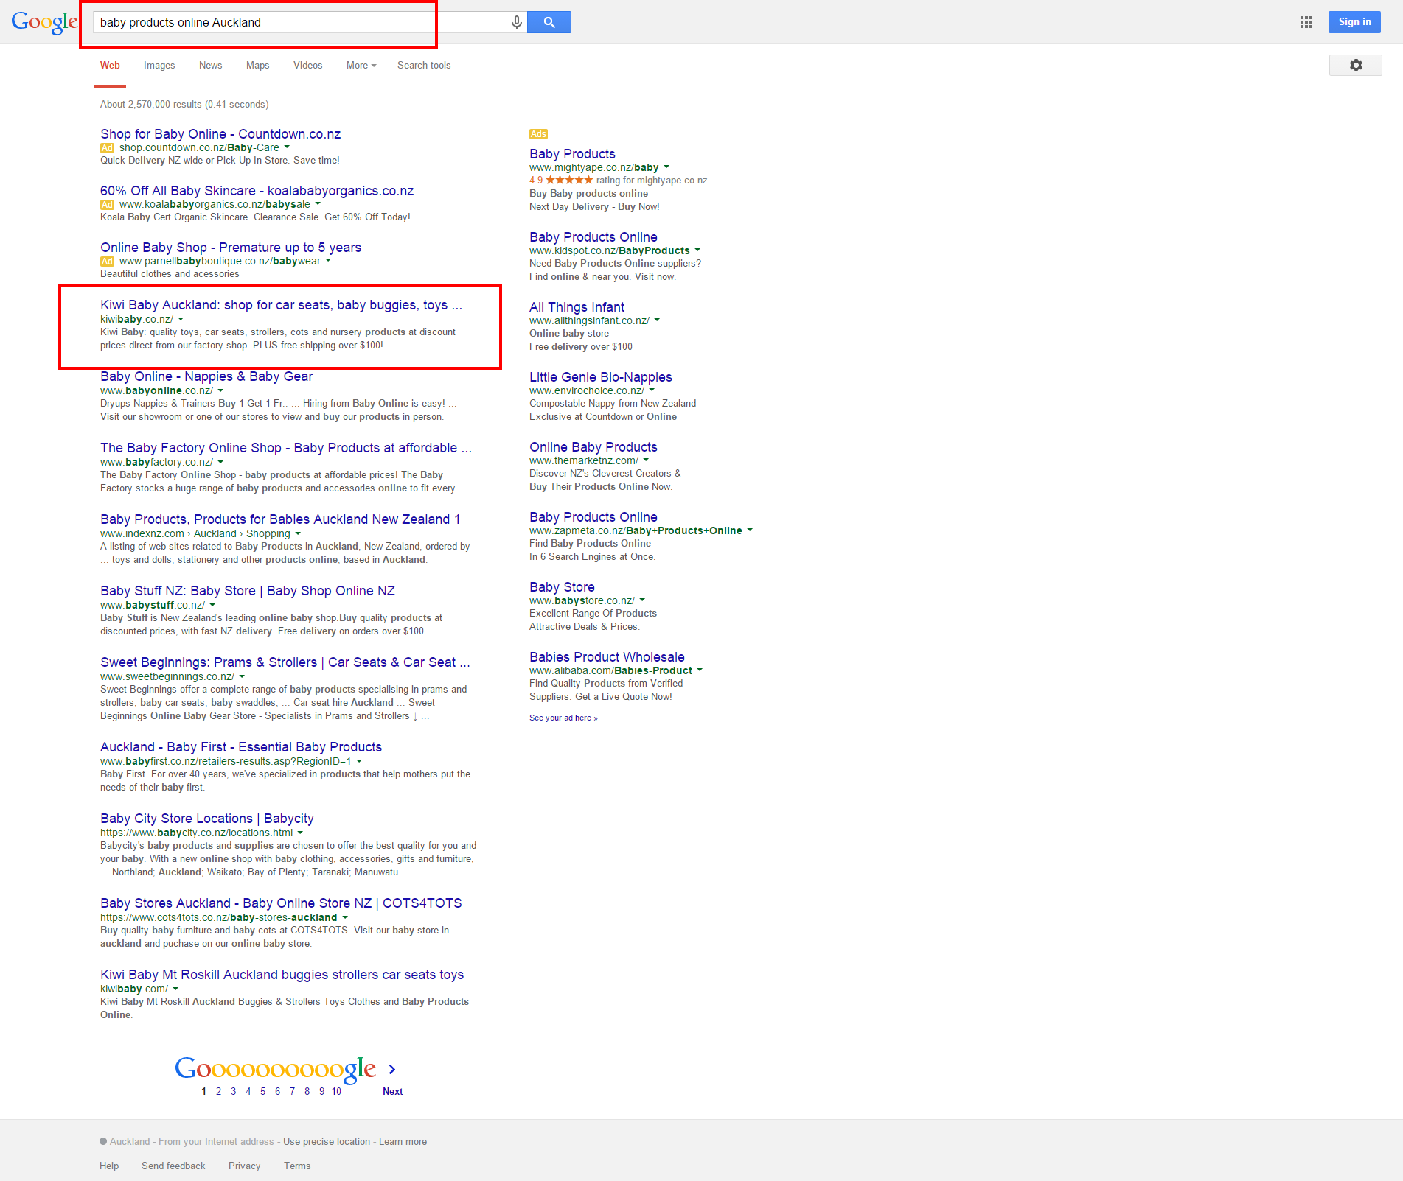Image resolution: width=1403 pixels, height=1181 pixels.
Task: Go to results page 5
Action: pos(262,1092)
